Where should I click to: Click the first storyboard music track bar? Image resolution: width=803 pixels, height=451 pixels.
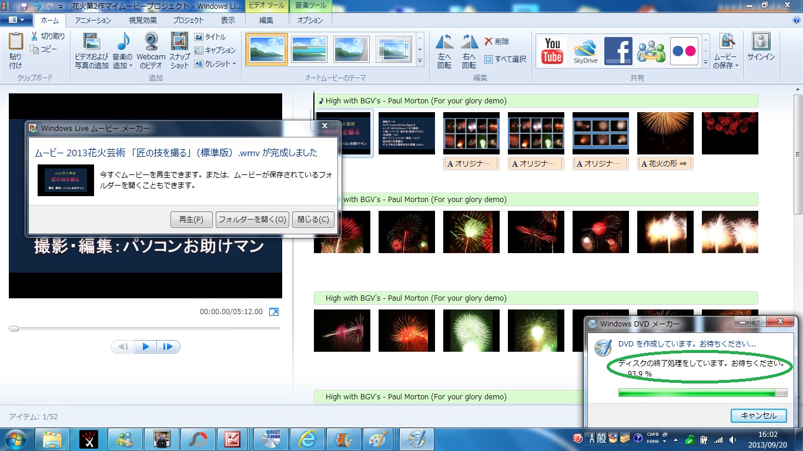(x=536, y=100)
